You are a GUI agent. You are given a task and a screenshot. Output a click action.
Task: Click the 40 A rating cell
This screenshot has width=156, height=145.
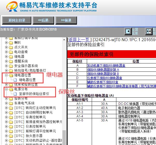[104, 108]
